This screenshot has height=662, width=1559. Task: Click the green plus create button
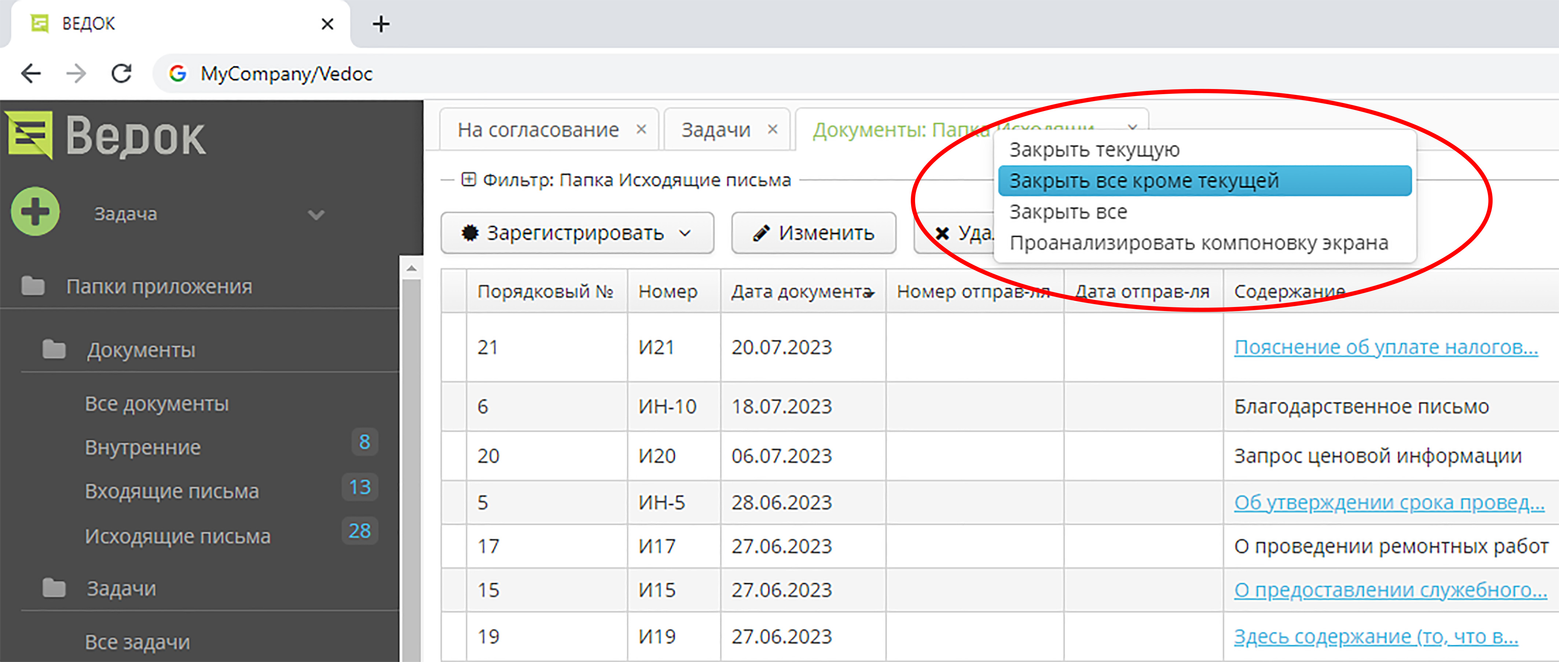[35, 212]
